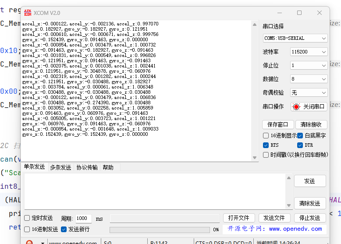Click receive area scroll down arrow
Screen dimensions: 341x244
(x=255, y=158)
